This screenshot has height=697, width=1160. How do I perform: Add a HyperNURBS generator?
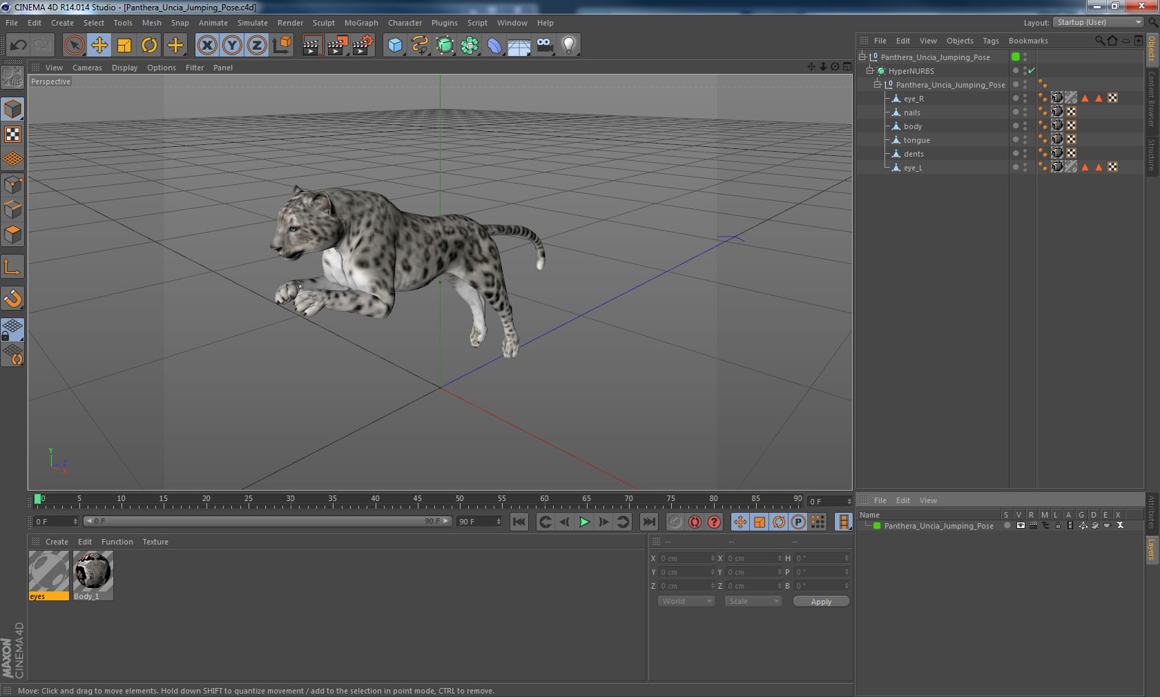445,46
